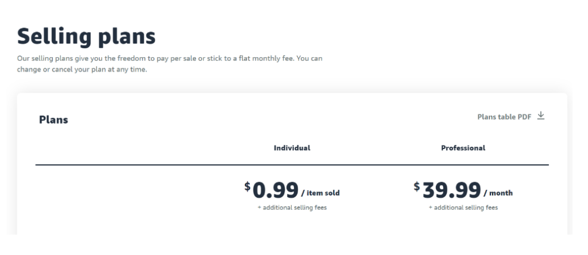Click the Plans section heading
The width and height of the screenshot is (588, 255).
pos(53,120)
